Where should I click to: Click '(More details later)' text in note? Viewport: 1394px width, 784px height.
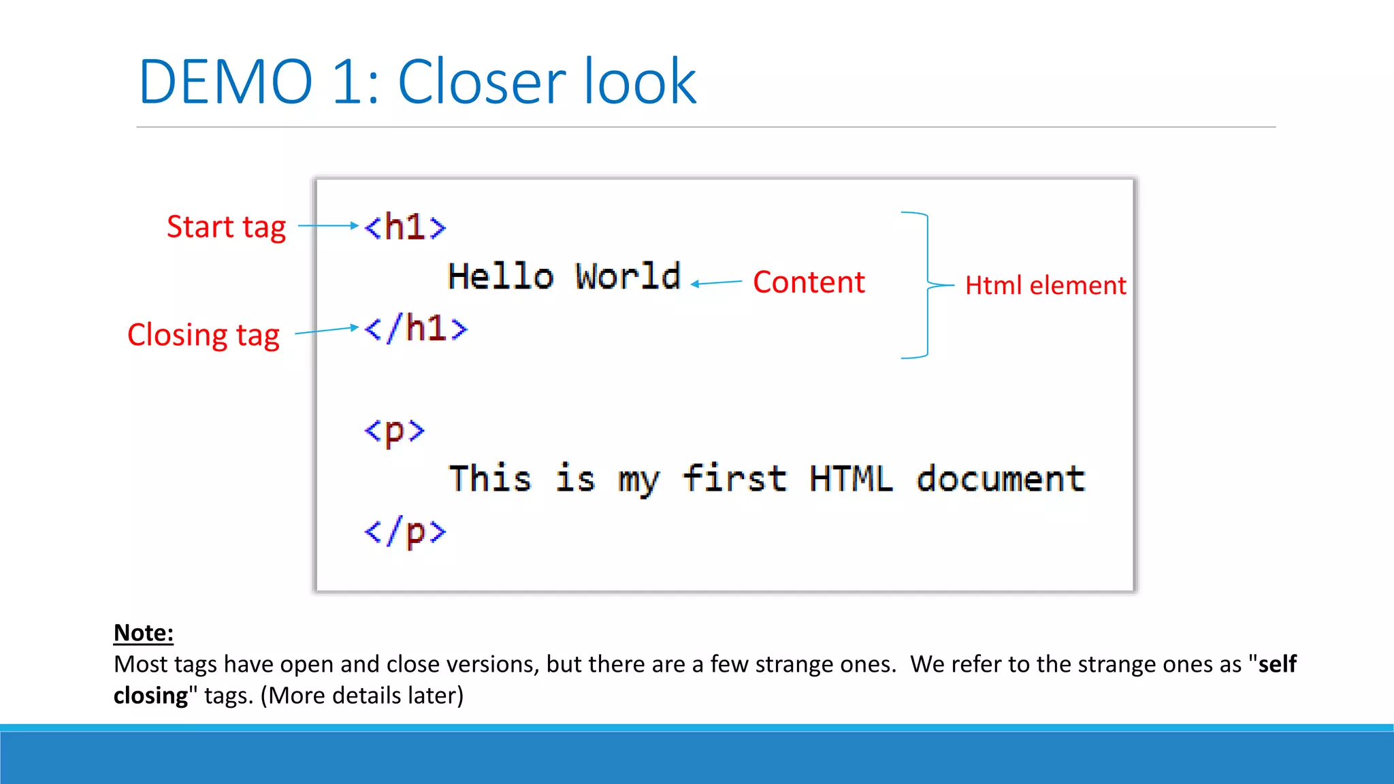coord(361,696)
